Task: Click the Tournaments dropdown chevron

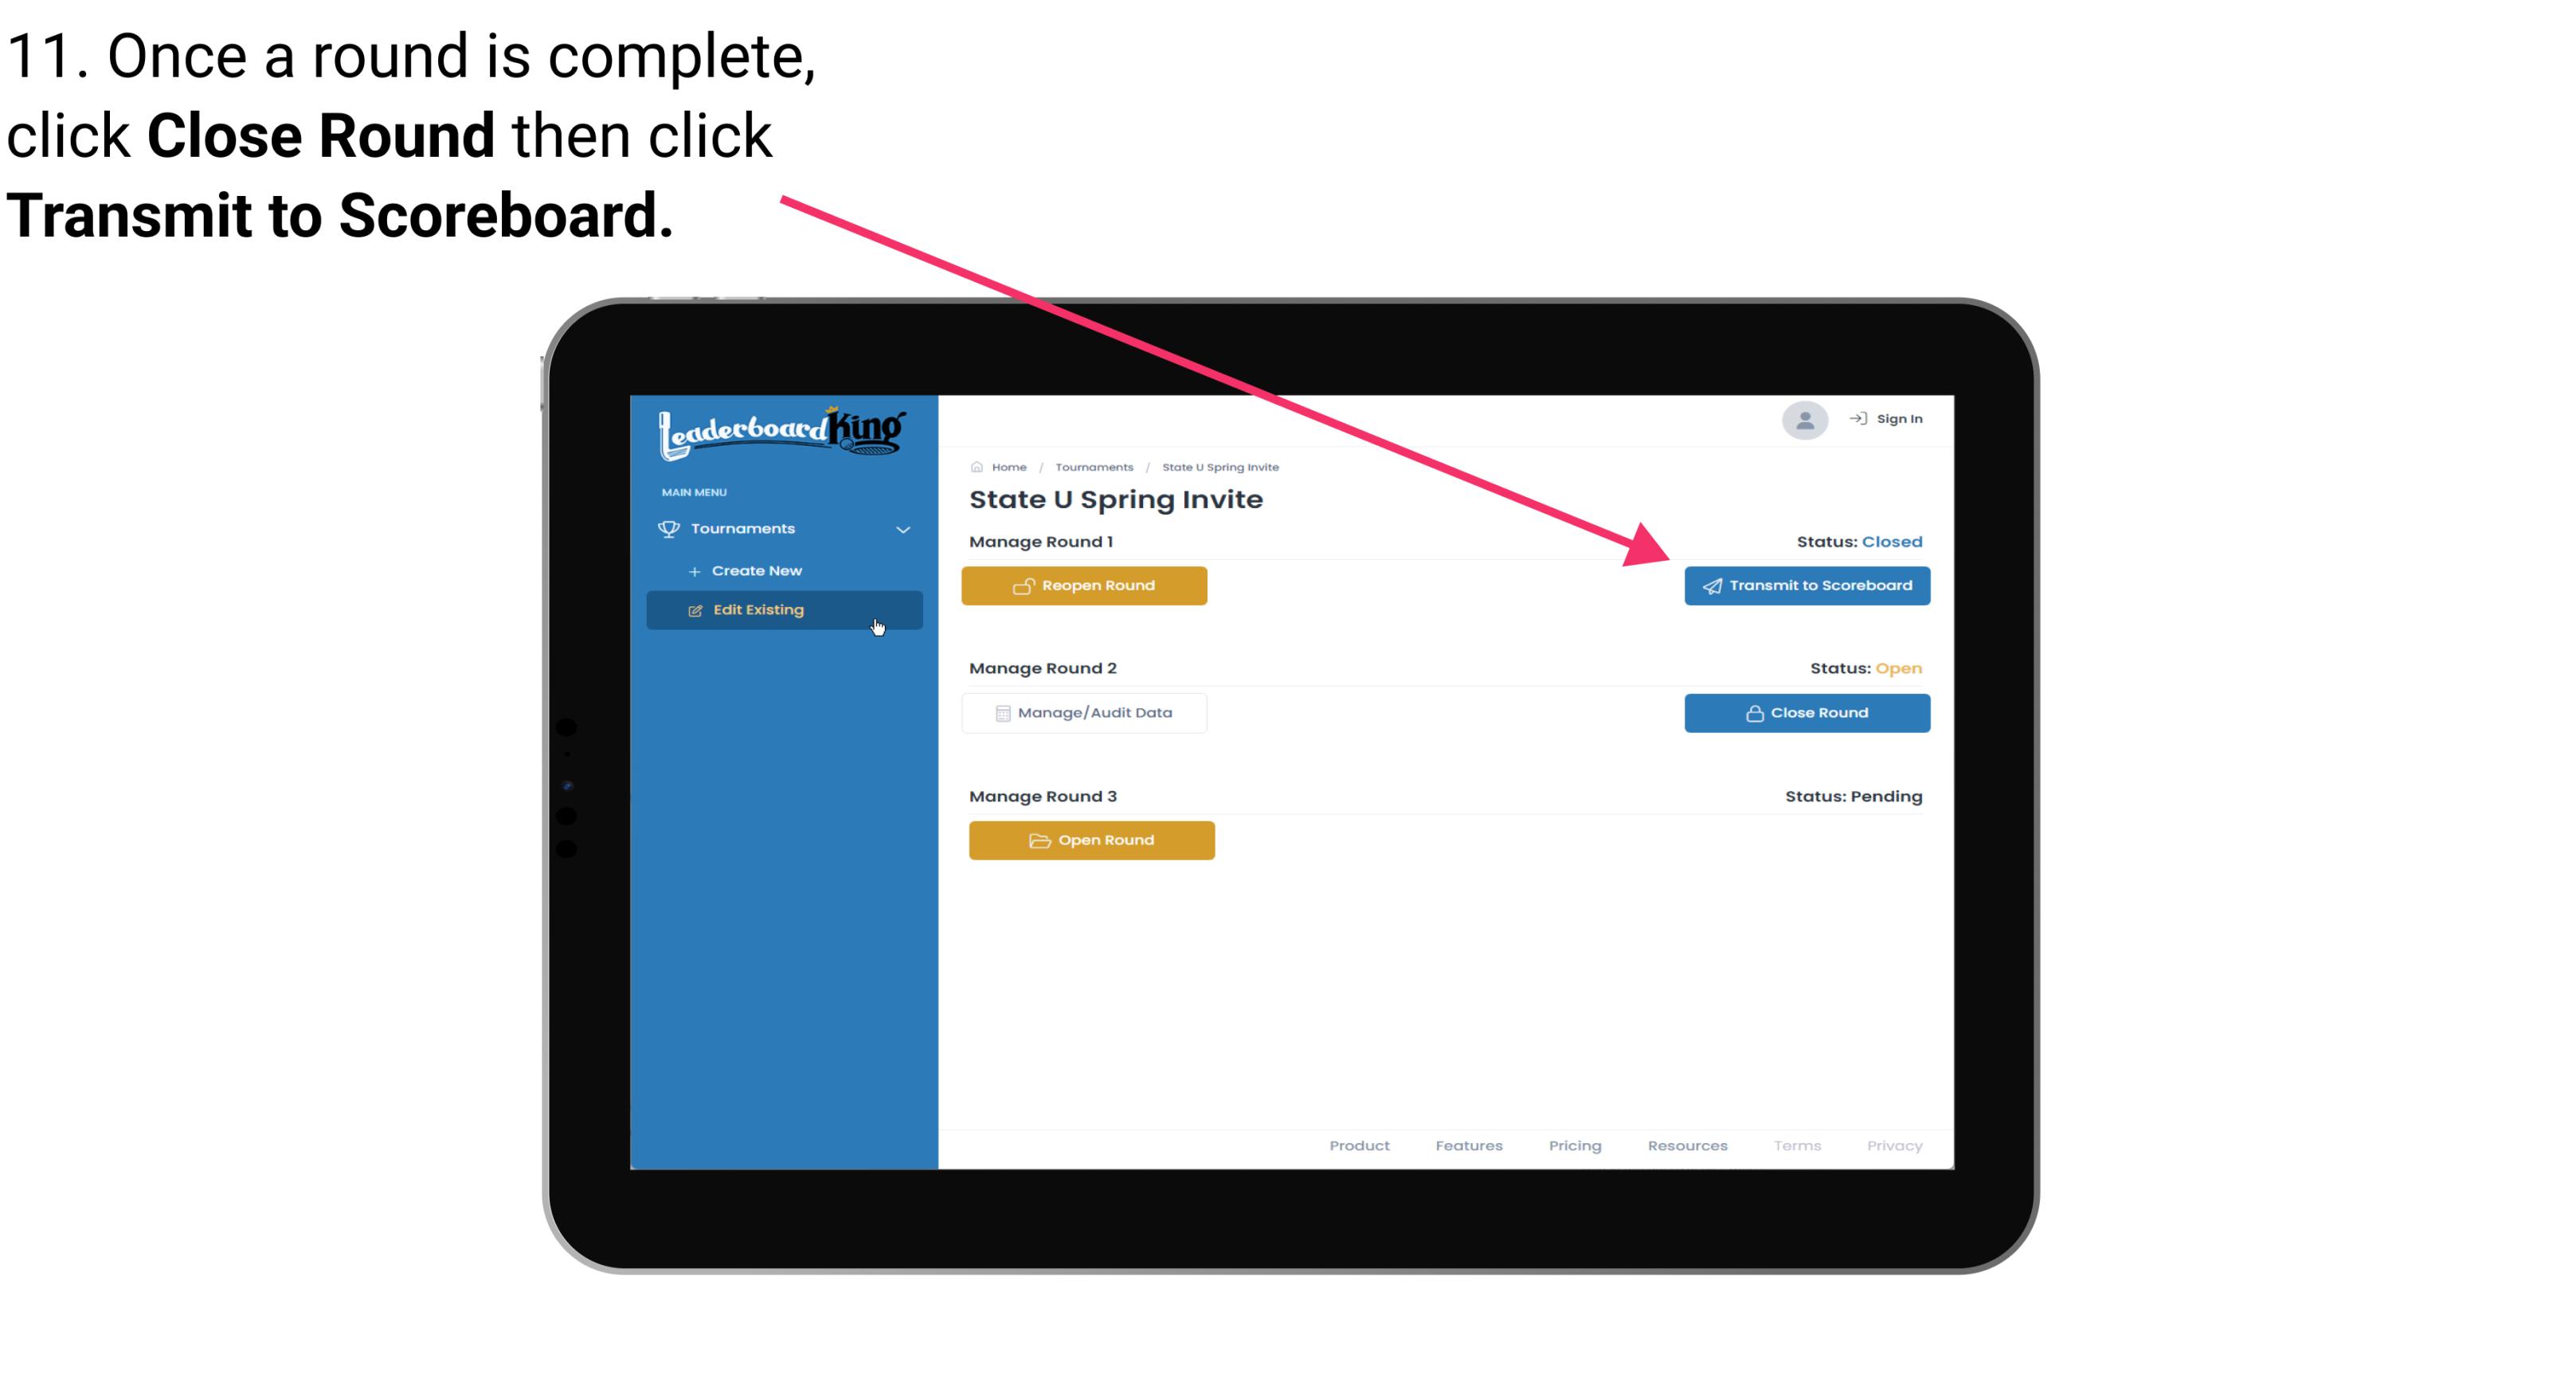Action: point(904,527)
